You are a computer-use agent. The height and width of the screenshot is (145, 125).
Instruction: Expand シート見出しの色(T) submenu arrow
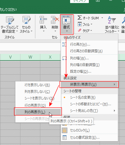click(114, 110)
